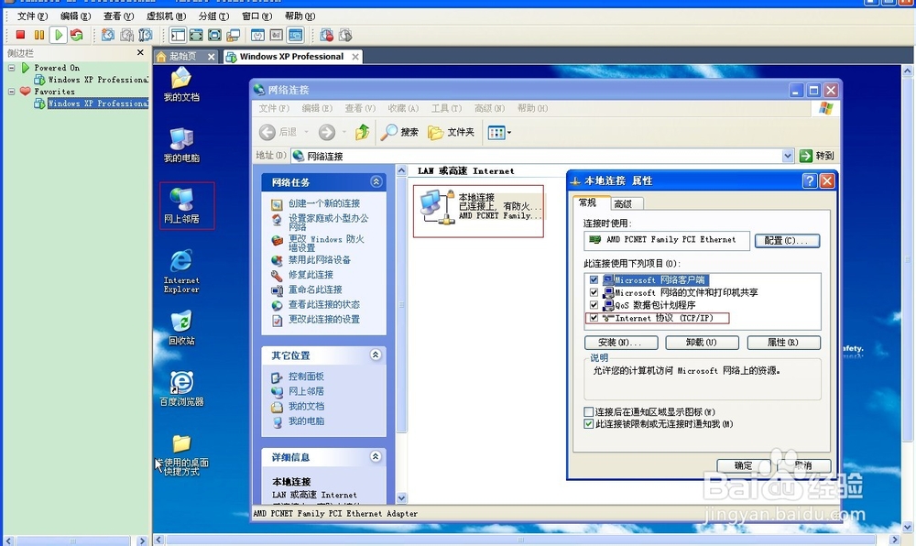916x546 pixels.
Task: Click the 转到 go button
Action: pos(817,156)
